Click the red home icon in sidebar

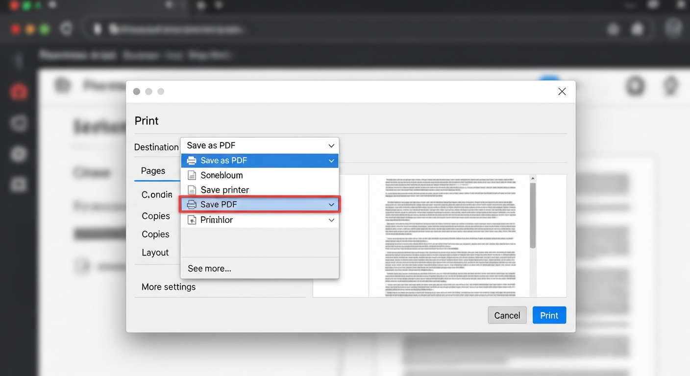19,92
